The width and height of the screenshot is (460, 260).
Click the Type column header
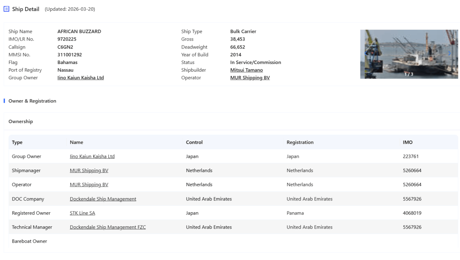point(17,142)
